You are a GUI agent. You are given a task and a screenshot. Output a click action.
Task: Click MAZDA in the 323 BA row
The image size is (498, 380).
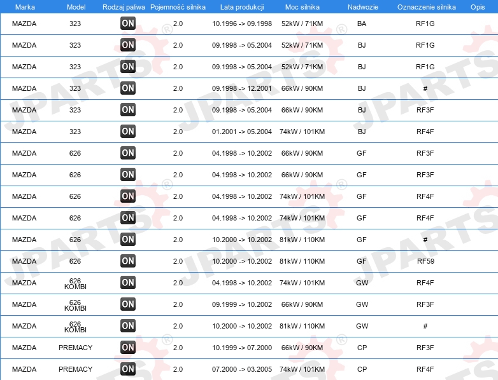24,24
